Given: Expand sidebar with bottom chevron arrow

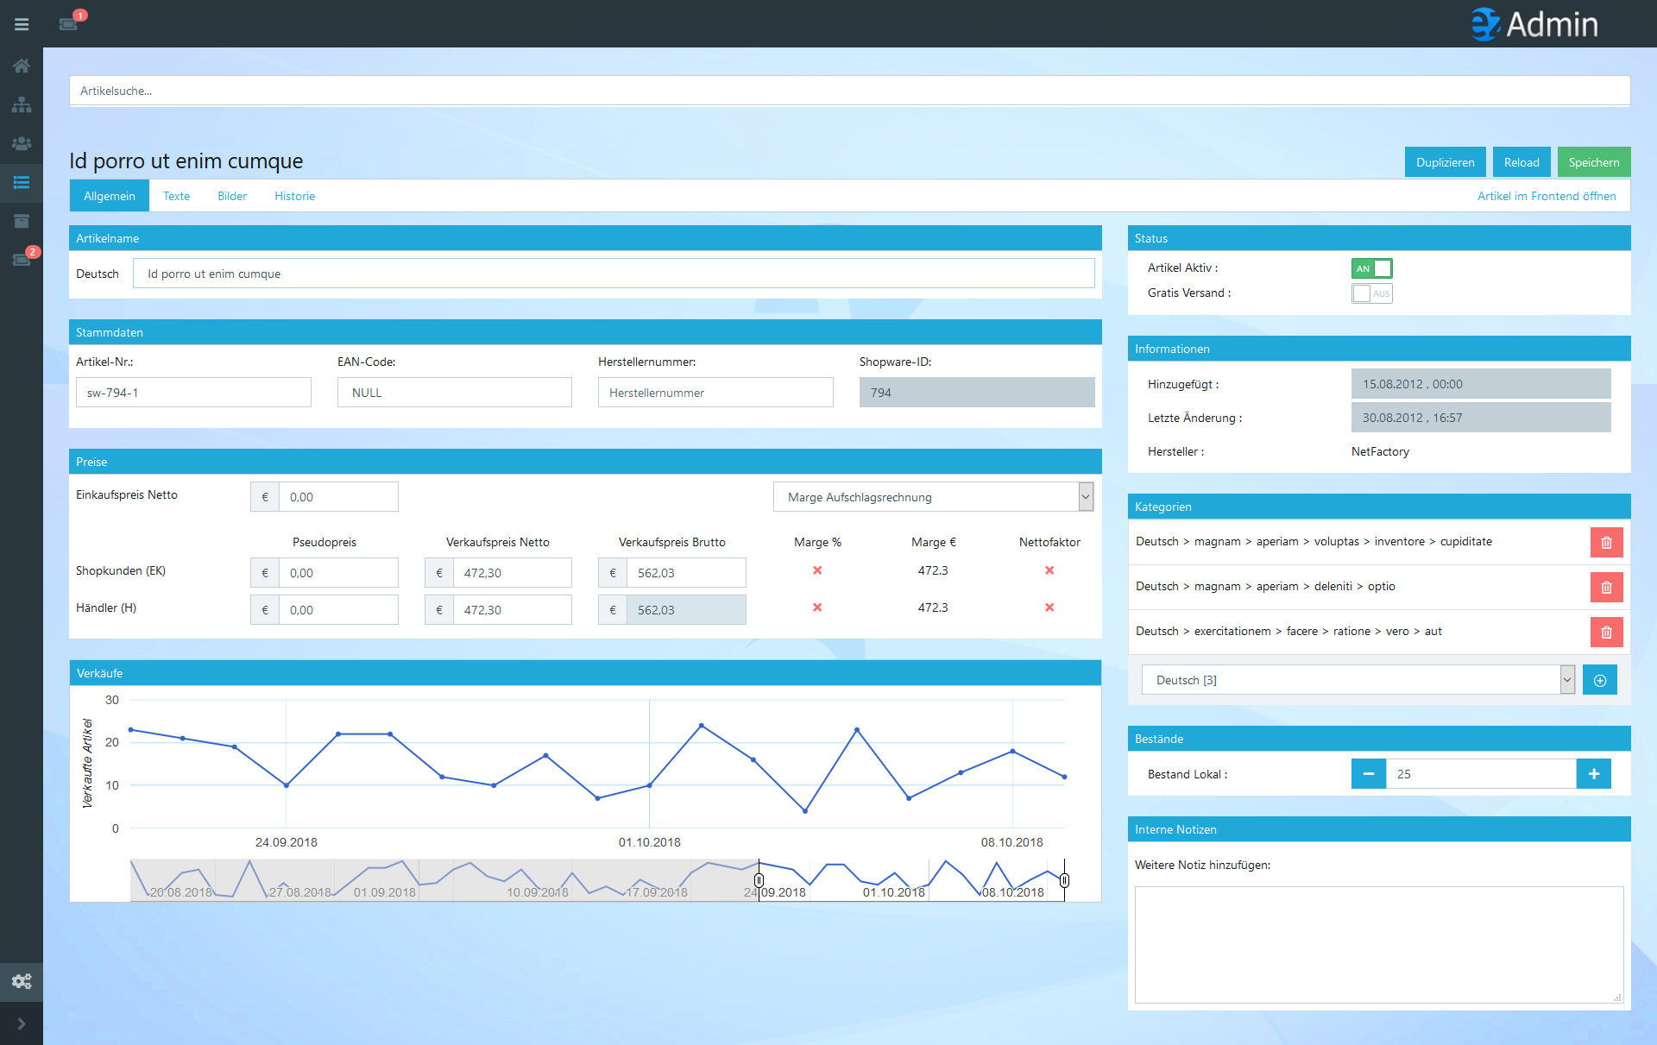Looking at the screenshot, I should coord(22,1023).
